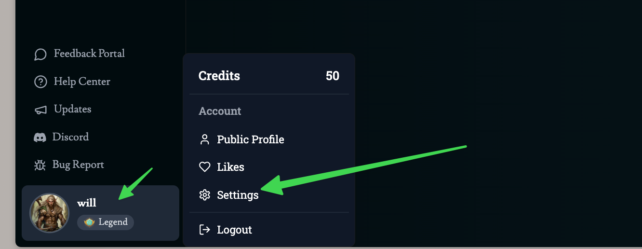The image size is (642, 249).
Task: Click the Settings gear icon
Action: coord(205,195)
